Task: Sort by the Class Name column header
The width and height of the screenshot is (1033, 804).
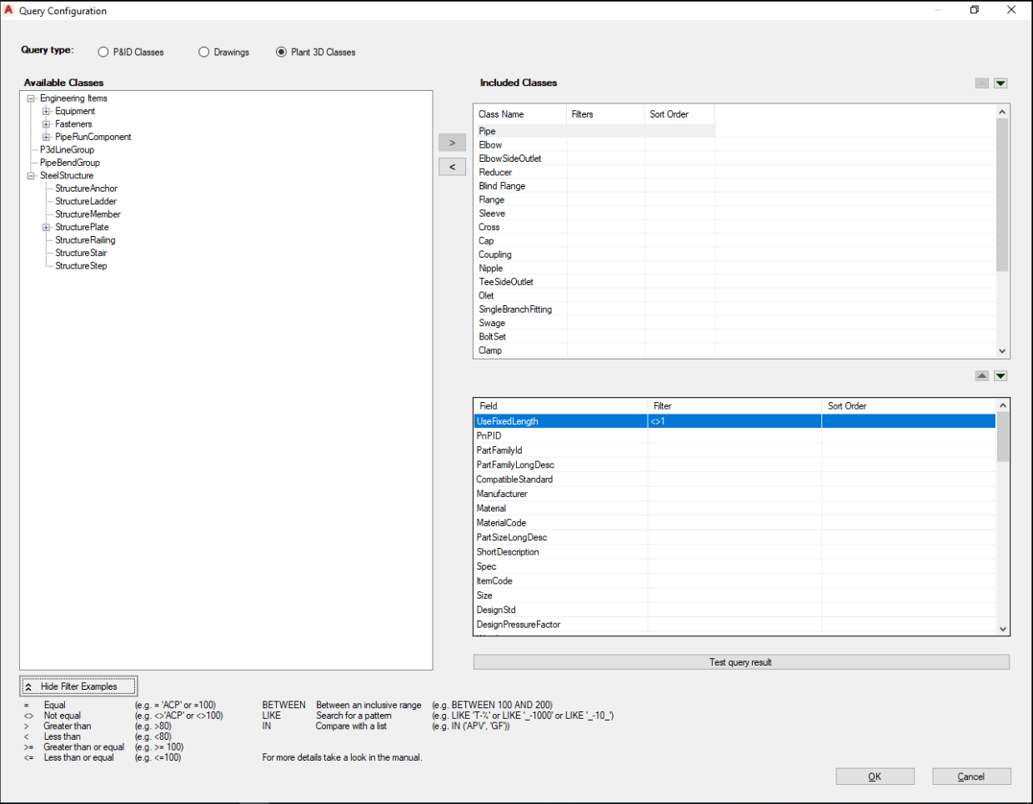Action: pos(520,114)
